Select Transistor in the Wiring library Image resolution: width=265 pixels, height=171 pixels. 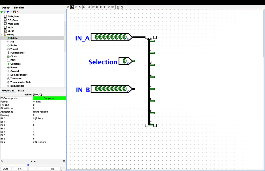coord(16,79)
